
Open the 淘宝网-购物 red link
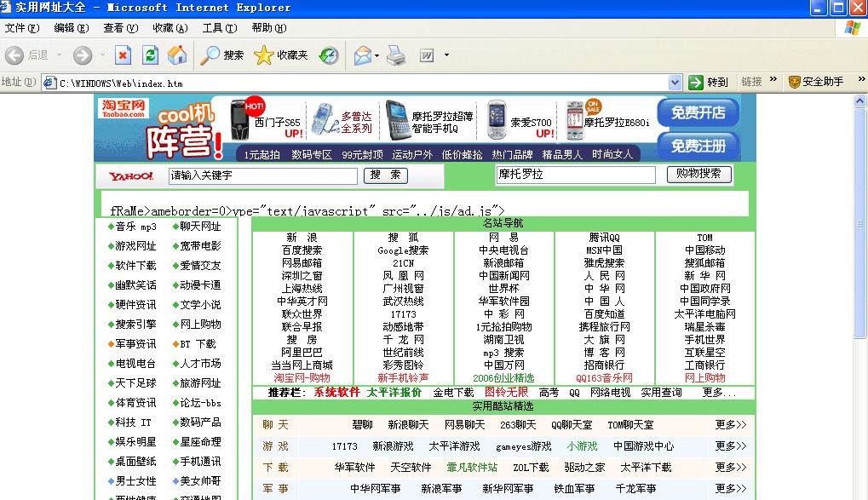[x=302, y=377]
